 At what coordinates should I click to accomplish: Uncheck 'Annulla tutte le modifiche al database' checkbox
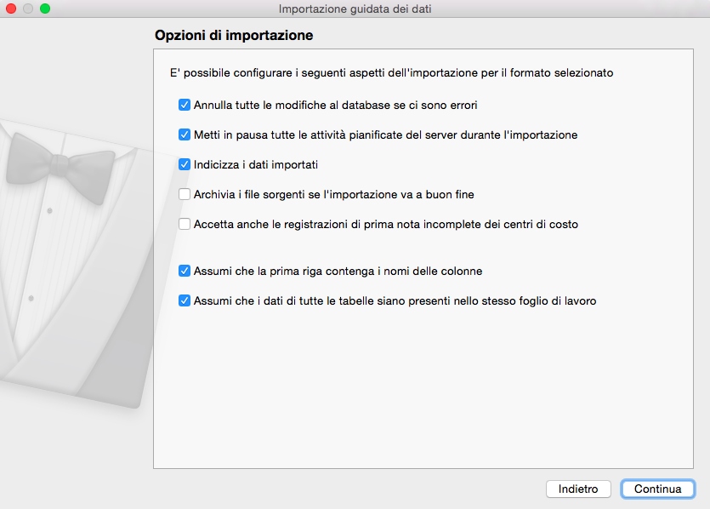click(x=184, y=106)
